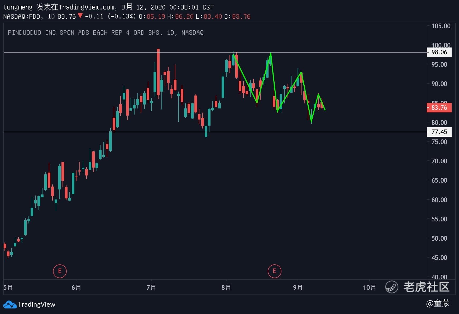Select the 77.45 price line label

click(439, 132)
